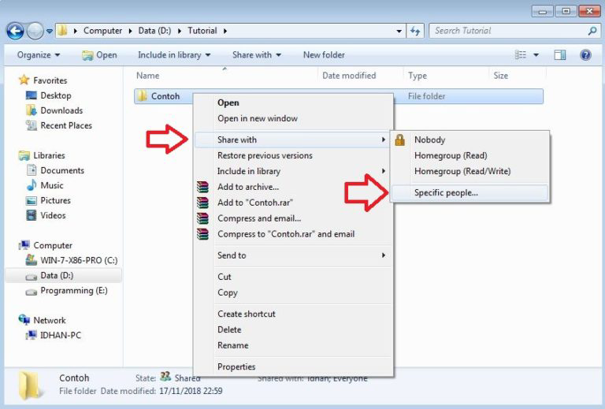Click WinRAR icon beside Compress and email...

pyautogui.click(x=202, y=218)
